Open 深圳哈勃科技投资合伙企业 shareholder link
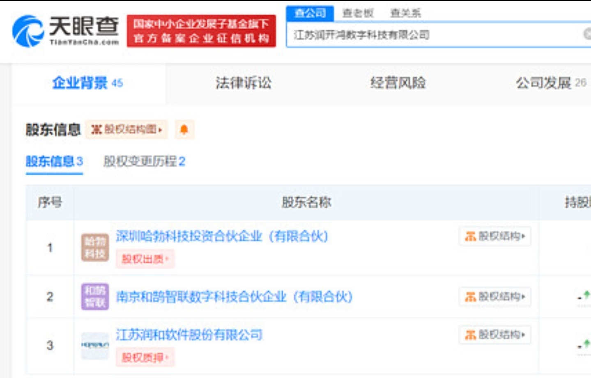Image resolution: width=591 pixels, height=378 pixels. tap(222, 236)
